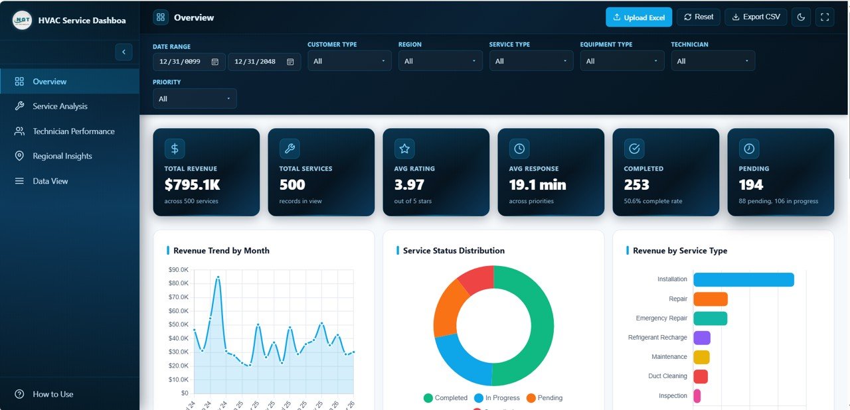Click the checkmark icon on Completed card
Screen dimensions: 850x410
[x=634, y=148]
